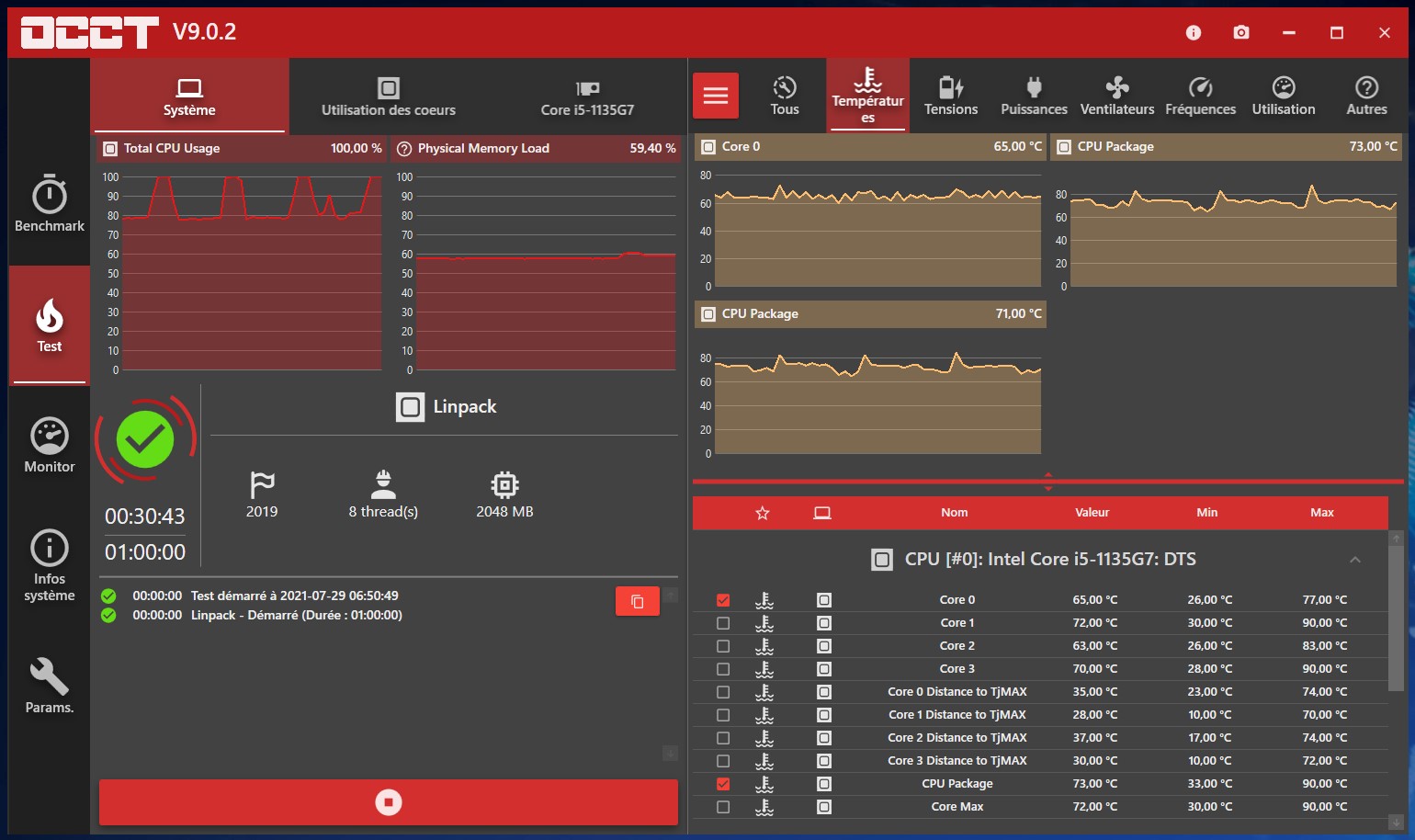Open the info icon in title bar
Viewport: 1415px width, 840px height.
click(1194, 33)
